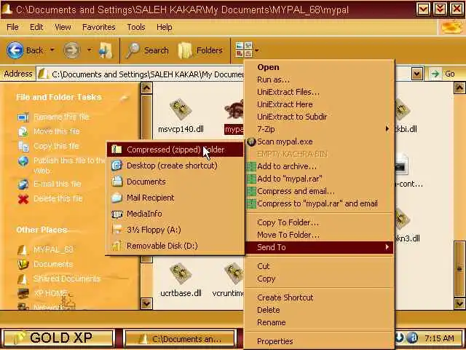
Task: Open the Edit menu
Action: [36, 27]
